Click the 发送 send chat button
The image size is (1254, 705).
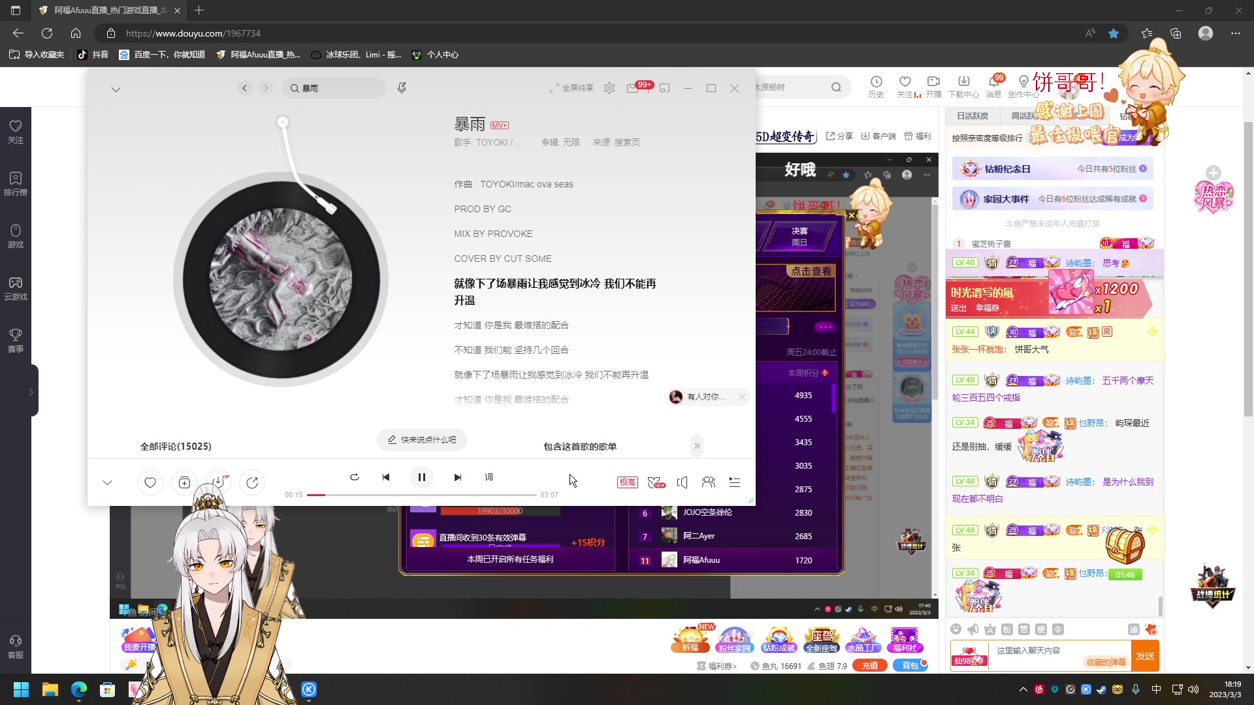click(1145, 656)
